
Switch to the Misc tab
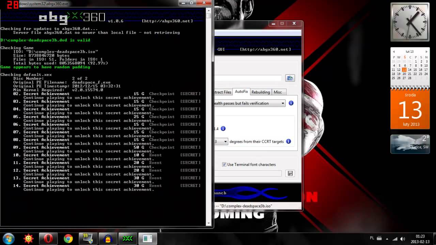coord(278,92)
